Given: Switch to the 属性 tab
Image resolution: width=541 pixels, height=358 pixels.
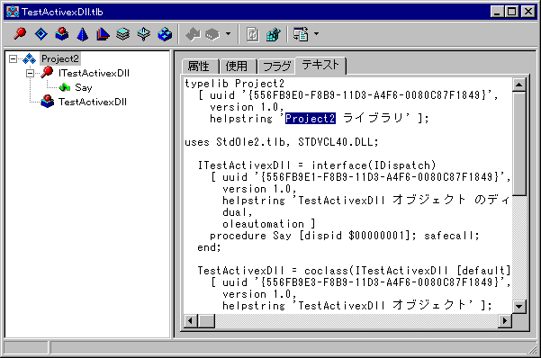Looking at the screenshot, I should click(x=200, y=67).
